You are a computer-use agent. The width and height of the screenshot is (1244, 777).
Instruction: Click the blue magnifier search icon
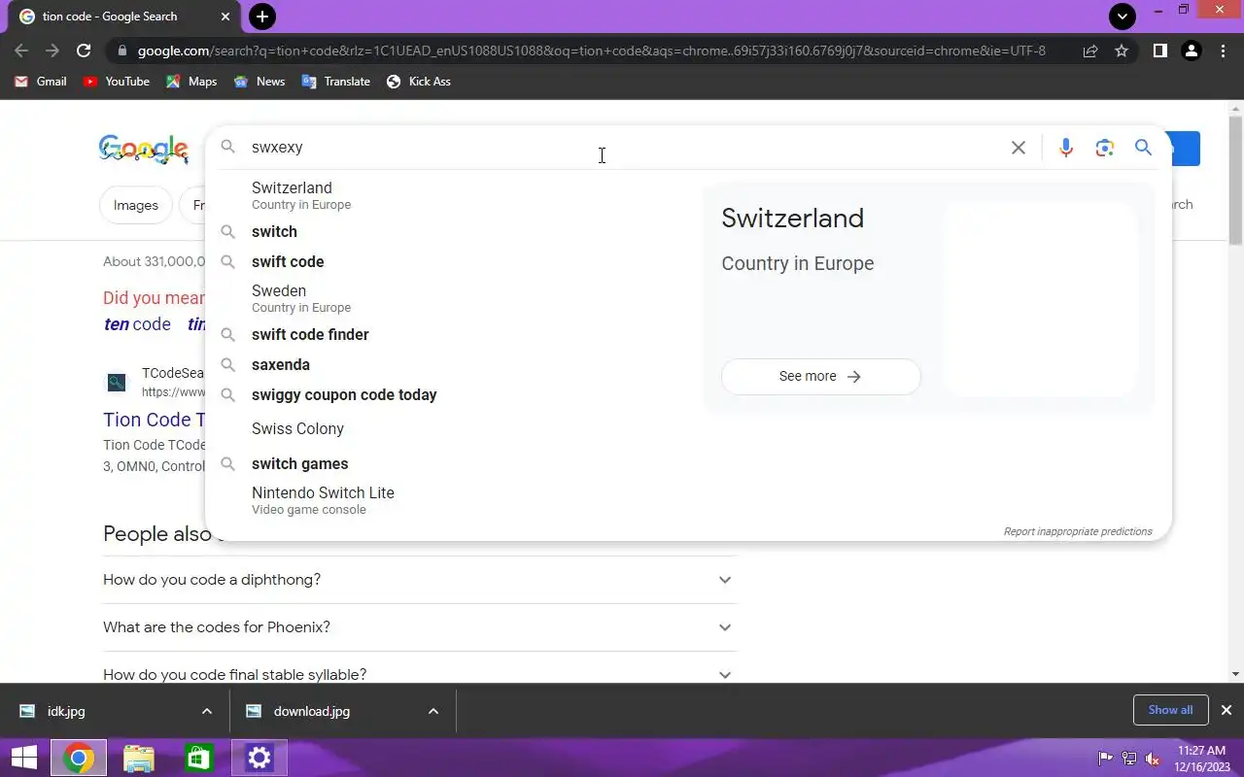(1143, 148)
